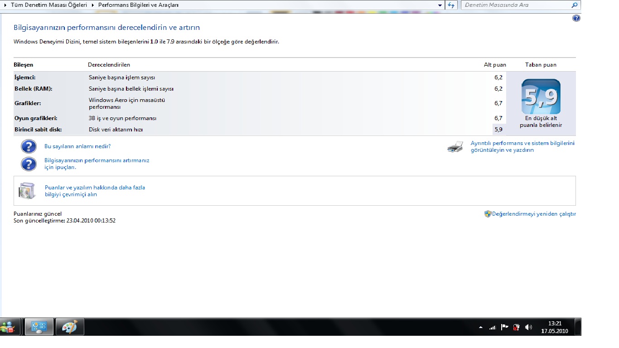Viewport: 619px width, 348px height.
Task: Expand the arrow before 'Tüm Denetim Masası Öğeleri'
Action: (5, 5)
